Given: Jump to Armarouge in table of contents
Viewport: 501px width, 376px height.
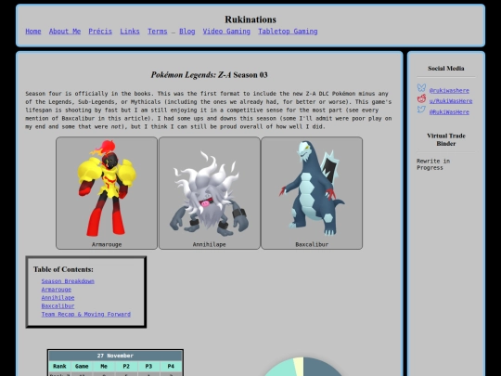Looking at the screenshot, I should click(57, 290).
